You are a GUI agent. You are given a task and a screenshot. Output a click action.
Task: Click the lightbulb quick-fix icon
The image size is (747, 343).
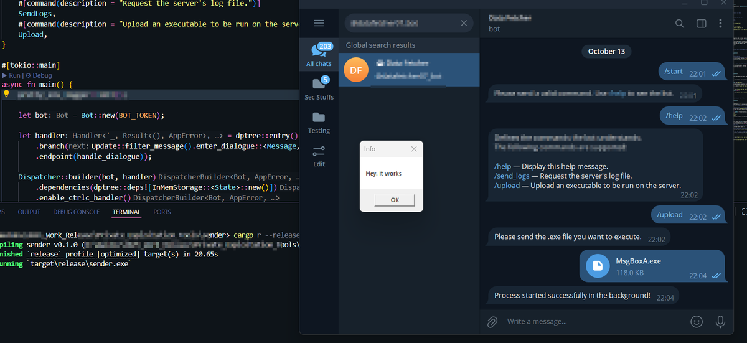[7, 95]
